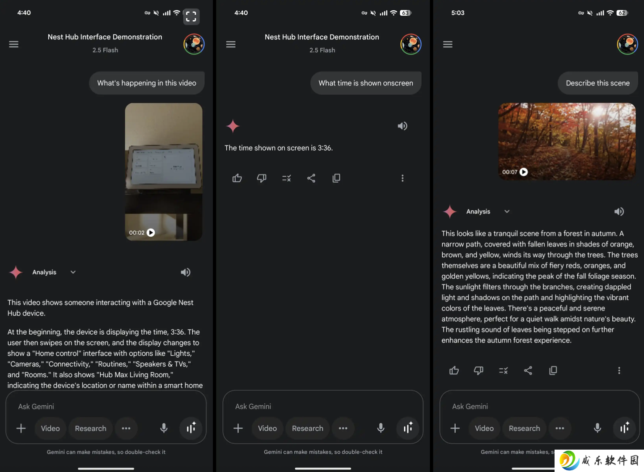
Task: Dislike the 3:36 time response
Action: (262, 178)
